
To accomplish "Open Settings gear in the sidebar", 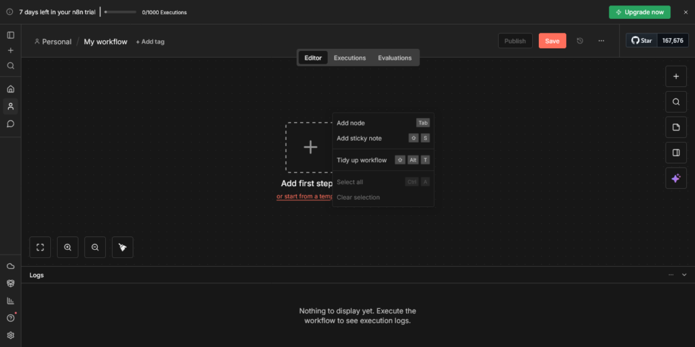I will [10, 335].
